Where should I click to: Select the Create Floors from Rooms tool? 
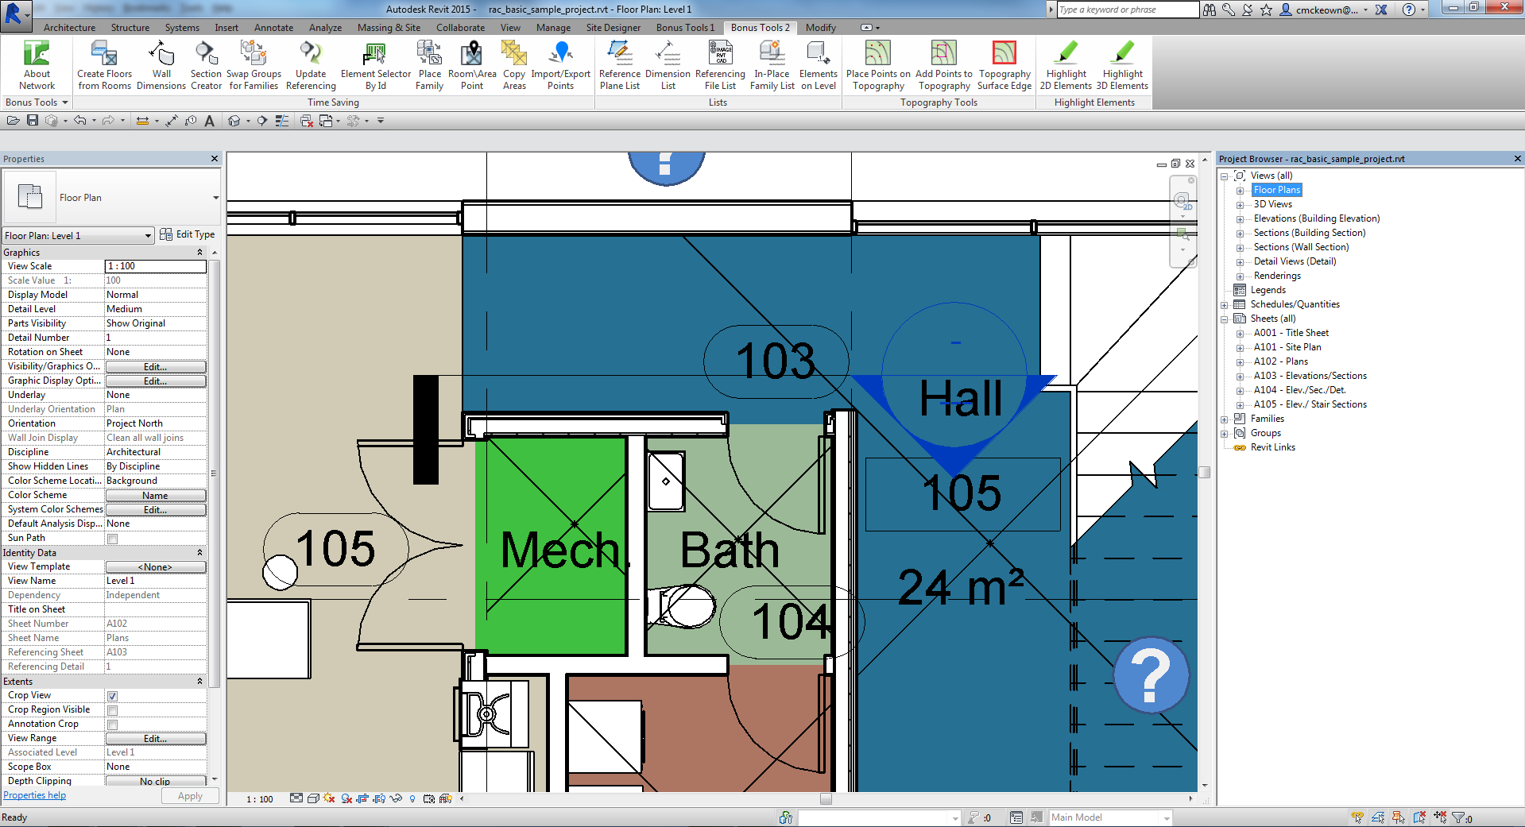(x=103, y=64)
